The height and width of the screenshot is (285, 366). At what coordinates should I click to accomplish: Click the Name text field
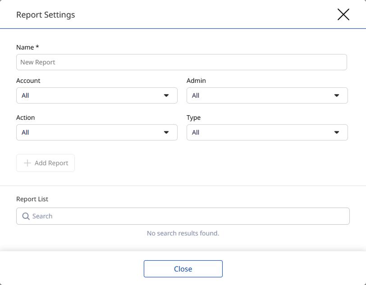[x=181, y=62]
